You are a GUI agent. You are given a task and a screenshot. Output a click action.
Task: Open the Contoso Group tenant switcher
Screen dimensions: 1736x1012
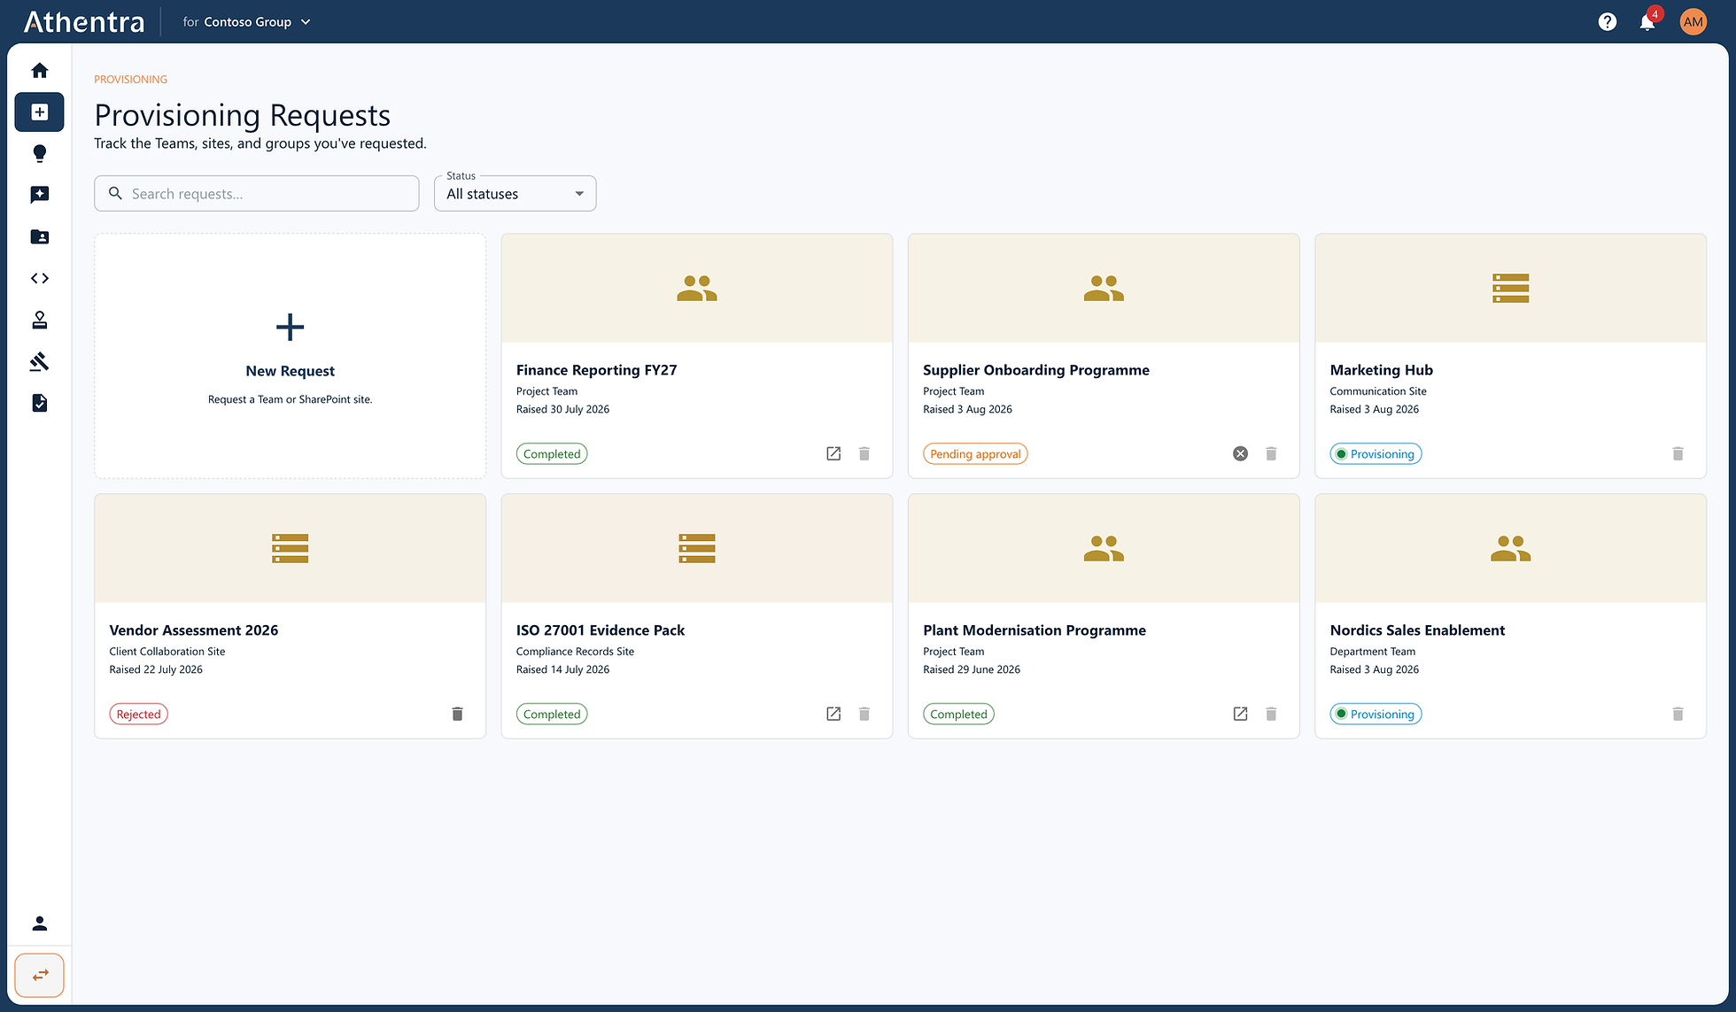coord(246,22)
